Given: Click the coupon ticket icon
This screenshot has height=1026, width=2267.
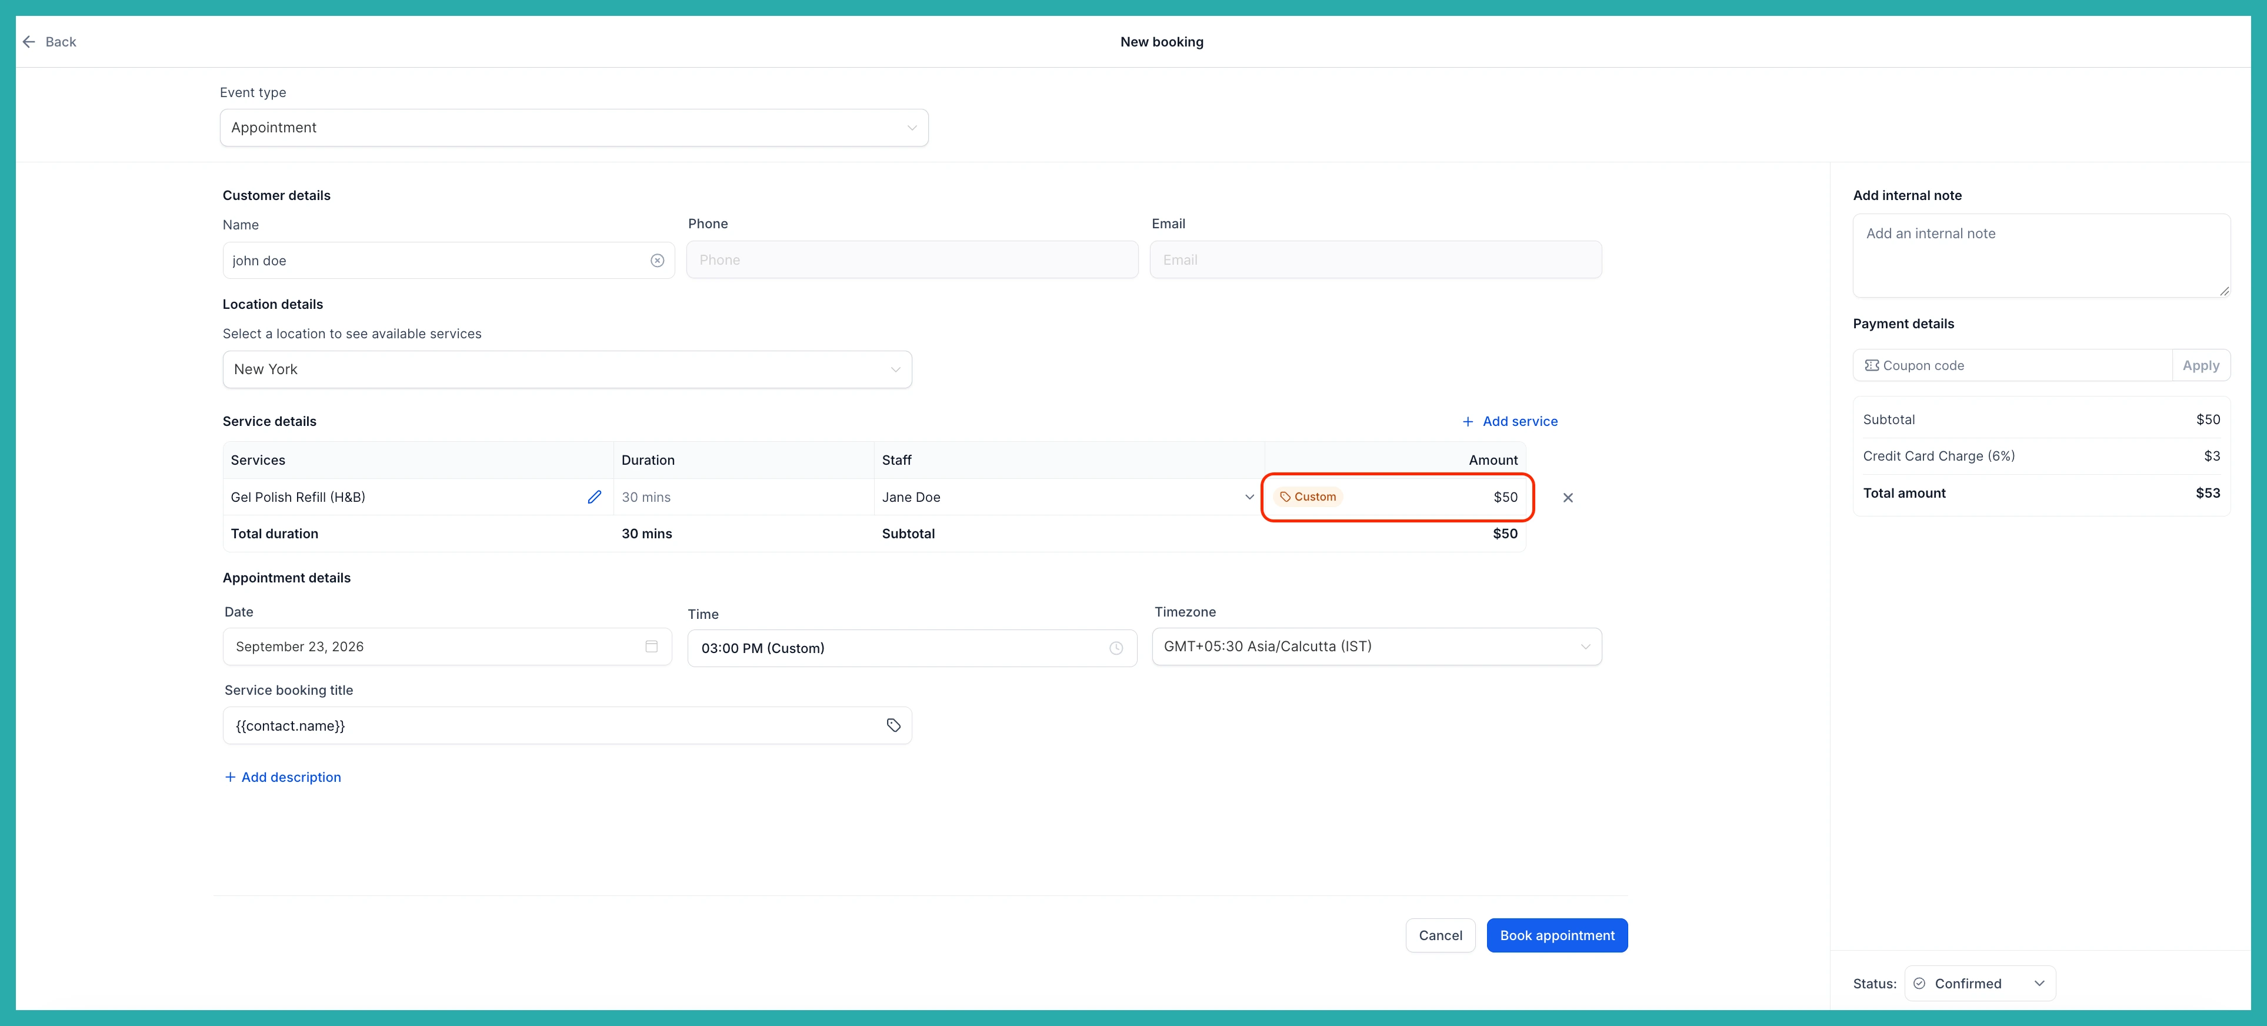Looking at the screenshot, I should click(x=1872, y=365).
